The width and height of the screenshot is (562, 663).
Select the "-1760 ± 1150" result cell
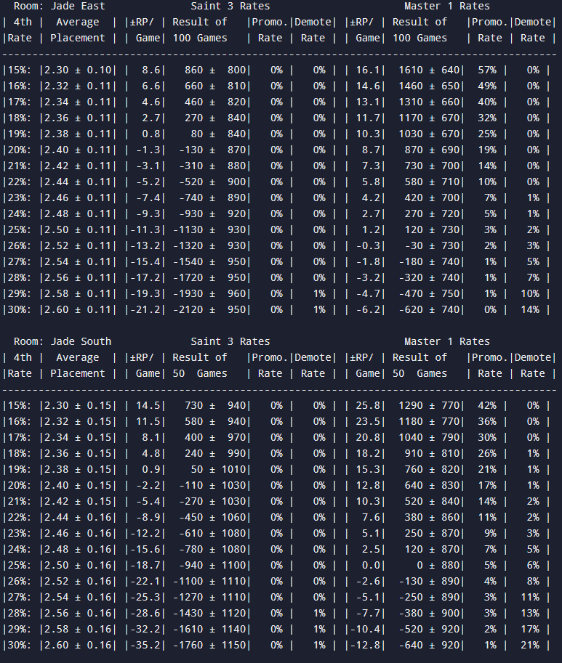tap(209, 646)
